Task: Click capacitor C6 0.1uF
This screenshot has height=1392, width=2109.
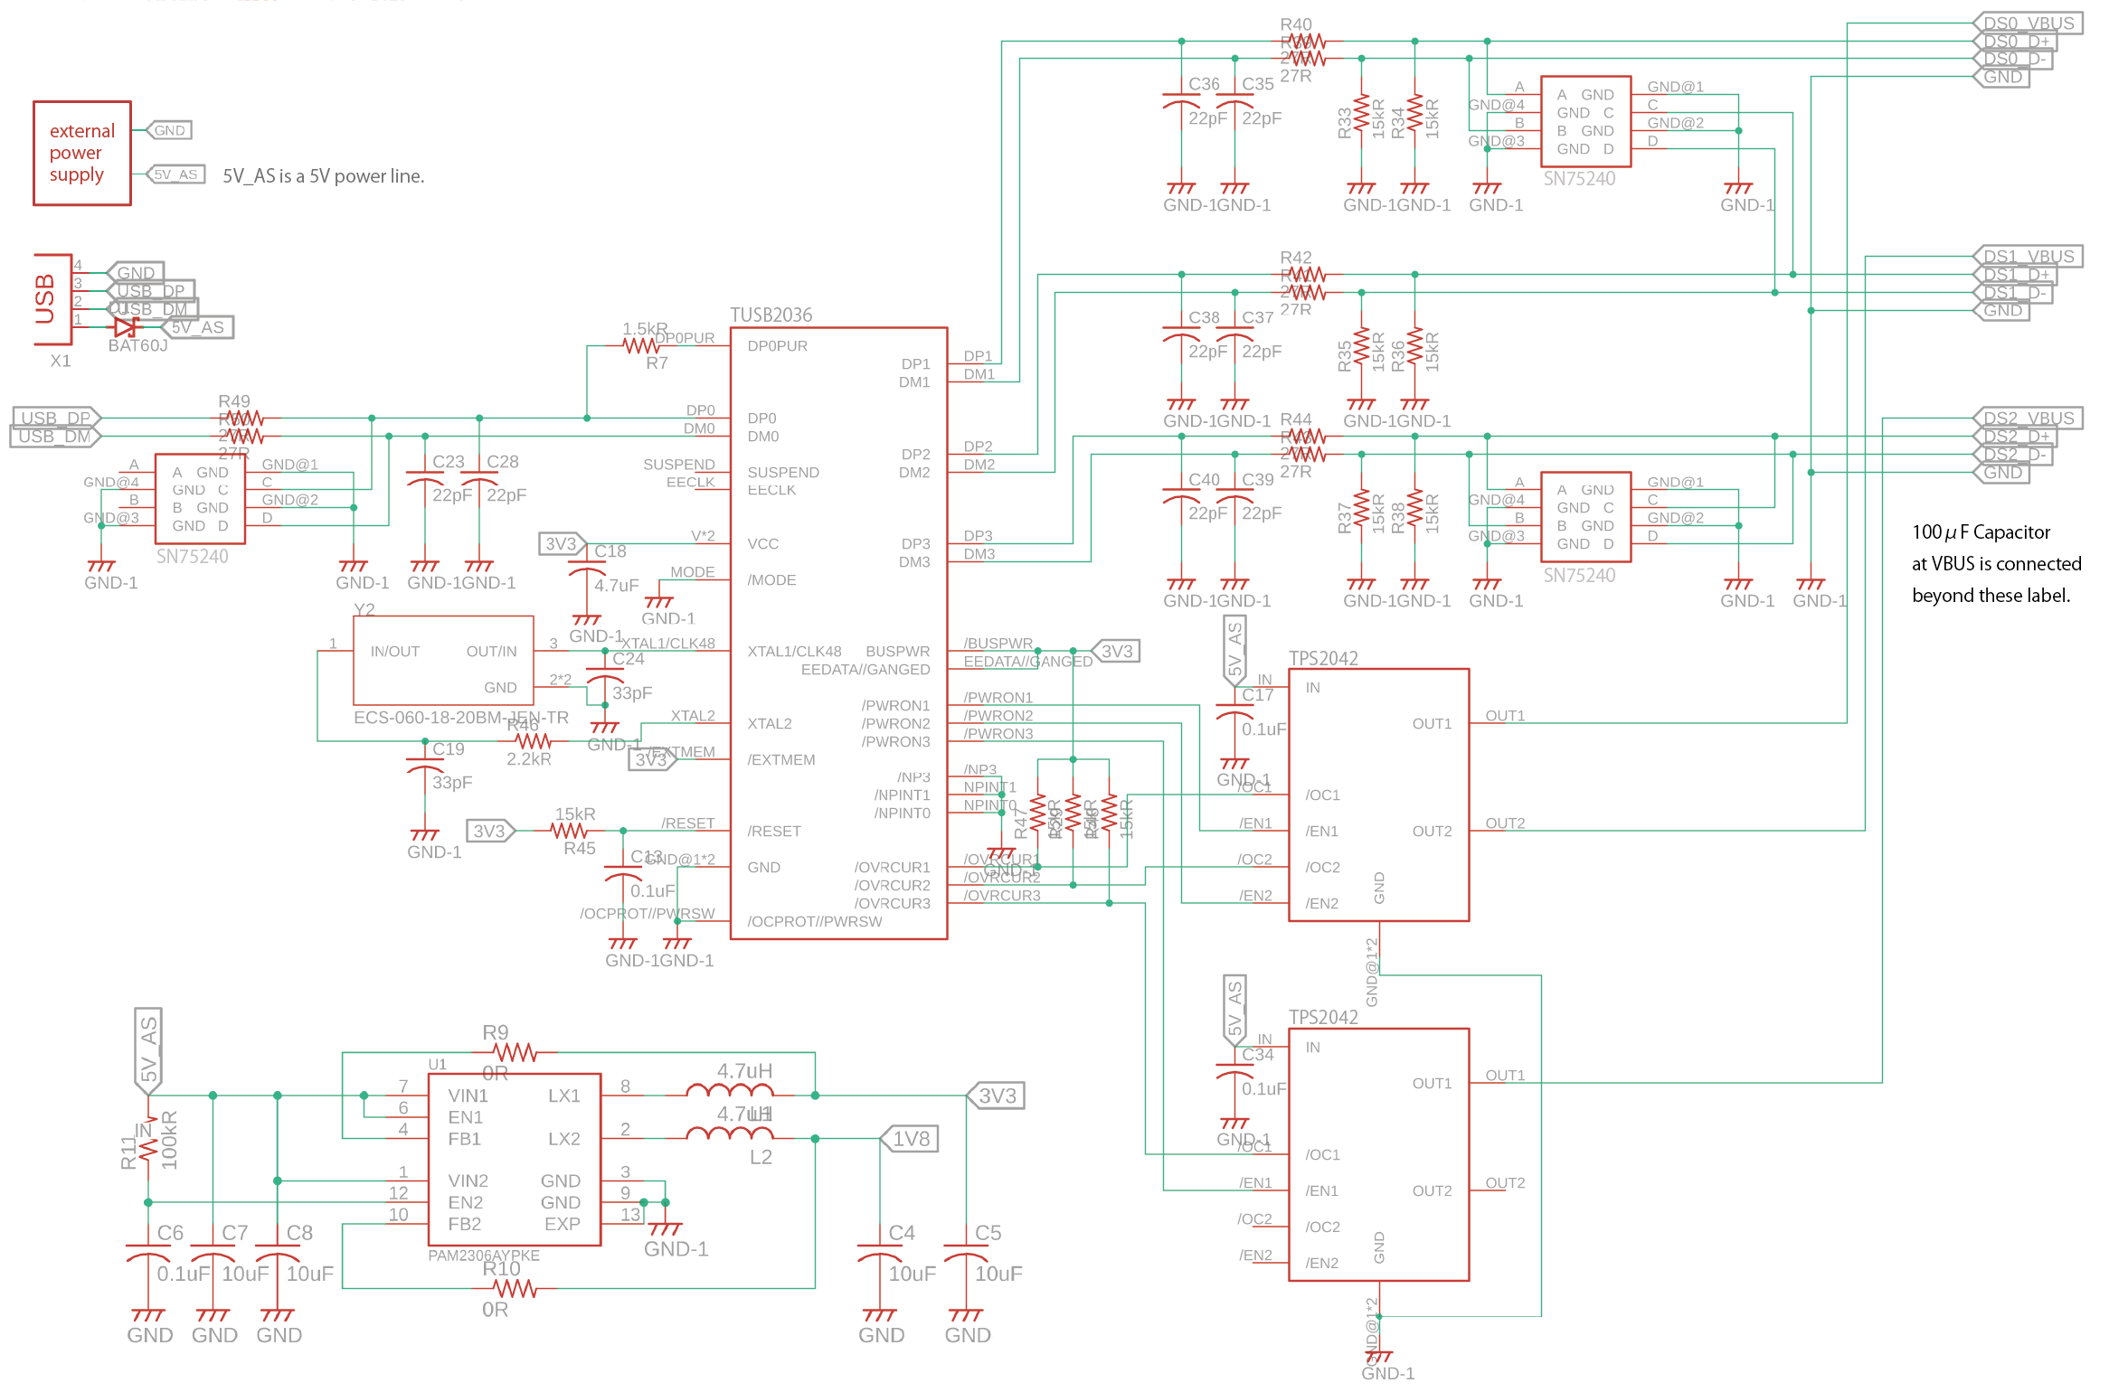Action: coord(148,1255)
